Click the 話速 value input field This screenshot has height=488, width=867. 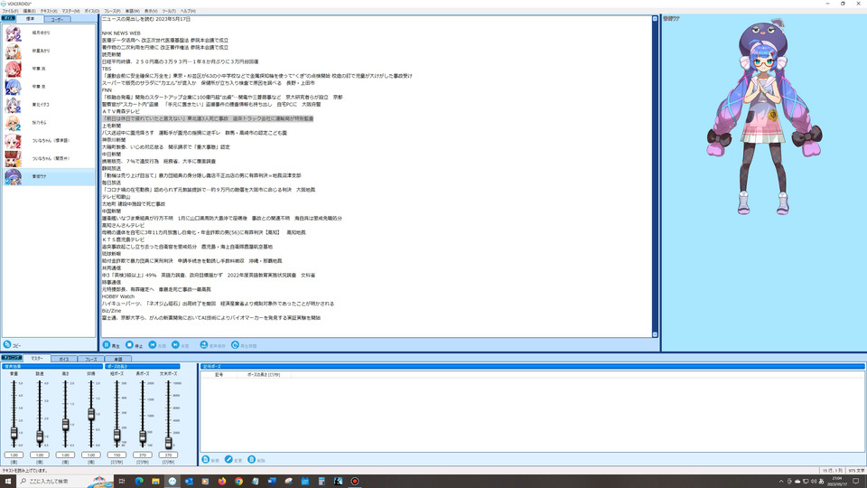[40, 455]
